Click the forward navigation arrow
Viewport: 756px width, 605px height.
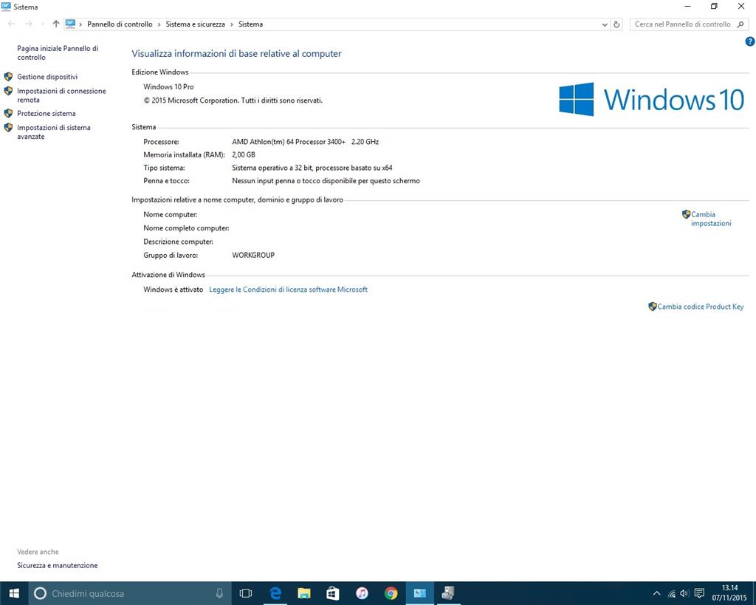(x=29, y=24)
